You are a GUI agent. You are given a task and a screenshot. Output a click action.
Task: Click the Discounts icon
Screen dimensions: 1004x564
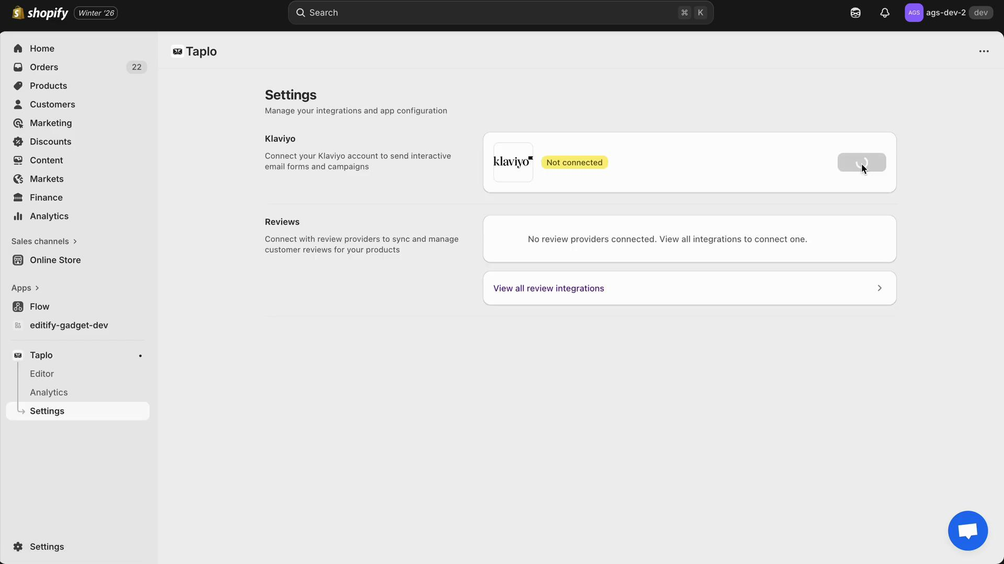coord(18,141)
